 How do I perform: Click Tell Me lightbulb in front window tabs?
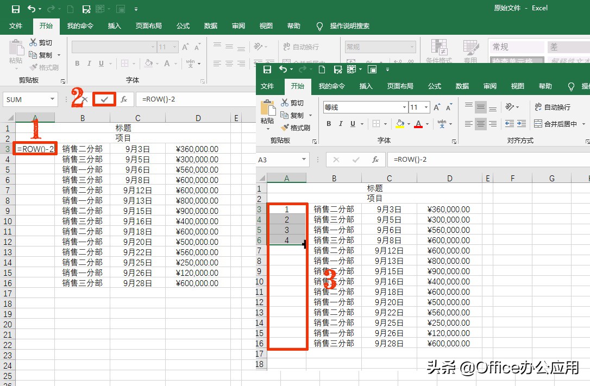571,86
